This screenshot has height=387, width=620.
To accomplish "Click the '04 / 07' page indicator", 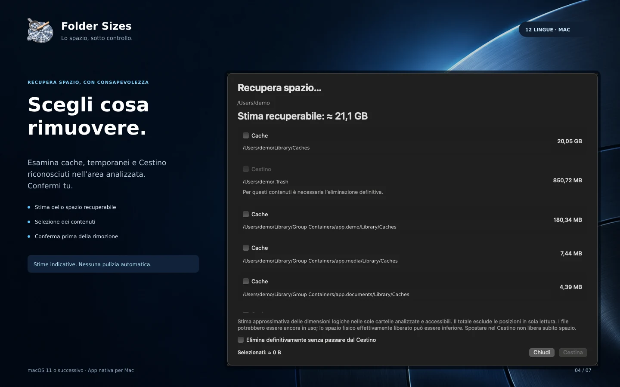I will [583, 370].
